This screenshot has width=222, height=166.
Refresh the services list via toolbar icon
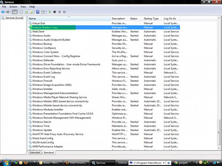pyautogui.click(x=26, y=12)
